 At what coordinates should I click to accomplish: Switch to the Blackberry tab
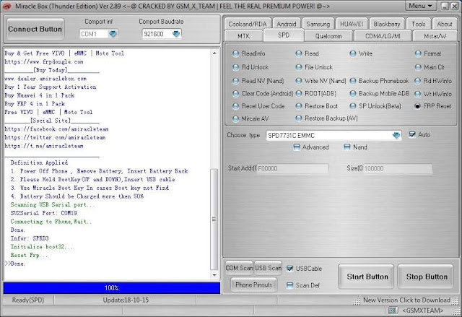coord(387,24)
